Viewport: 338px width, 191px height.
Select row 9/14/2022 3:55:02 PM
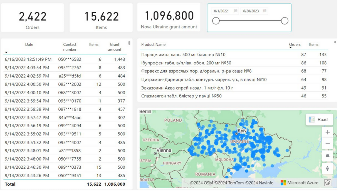point(65,134)
